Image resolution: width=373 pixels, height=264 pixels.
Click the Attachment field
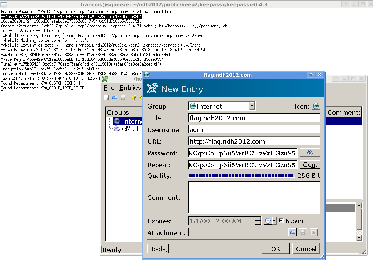point(237,232)
